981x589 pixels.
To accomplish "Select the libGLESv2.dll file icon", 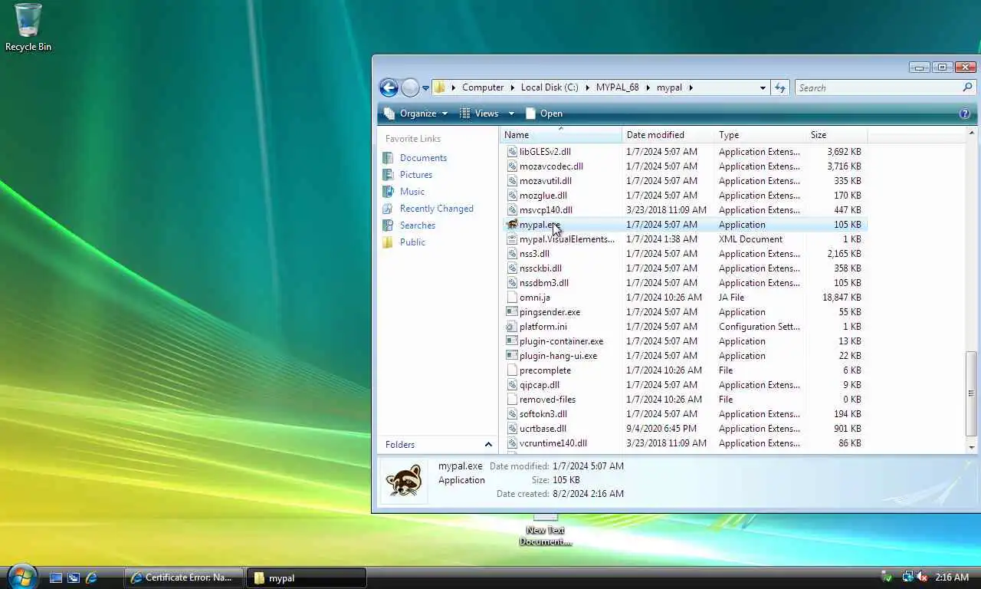I will tap(512, 152).
